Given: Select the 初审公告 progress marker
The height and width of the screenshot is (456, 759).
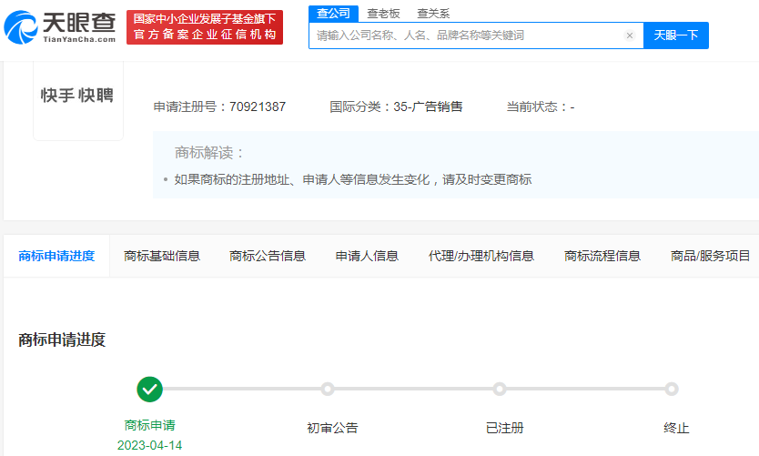Looking at the screenshot, I should point(328,389).
